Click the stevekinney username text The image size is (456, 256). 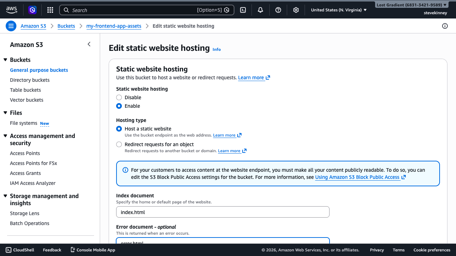pyautogui.click(x=435, y=12)
